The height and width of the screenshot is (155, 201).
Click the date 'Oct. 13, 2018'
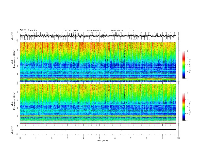71,30
